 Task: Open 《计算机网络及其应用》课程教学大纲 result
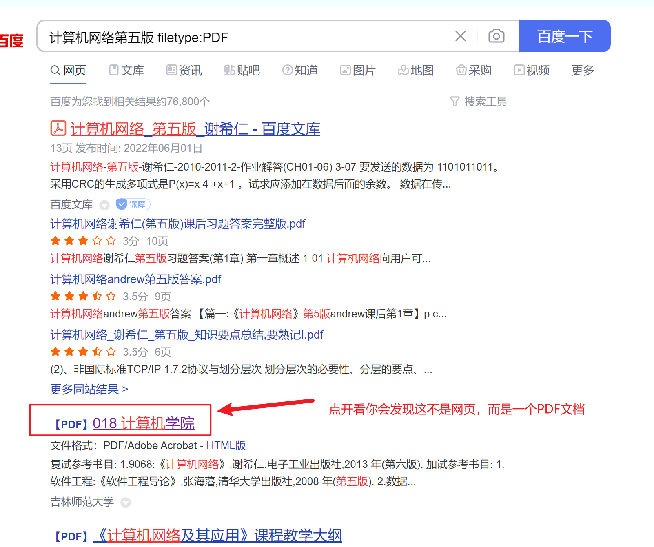coord(217,536)
